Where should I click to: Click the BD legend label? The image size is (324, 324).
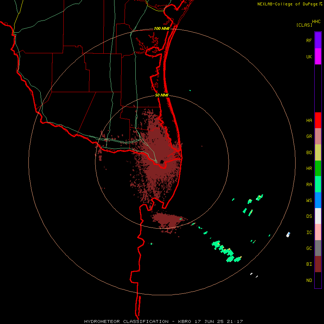point(309,153)
